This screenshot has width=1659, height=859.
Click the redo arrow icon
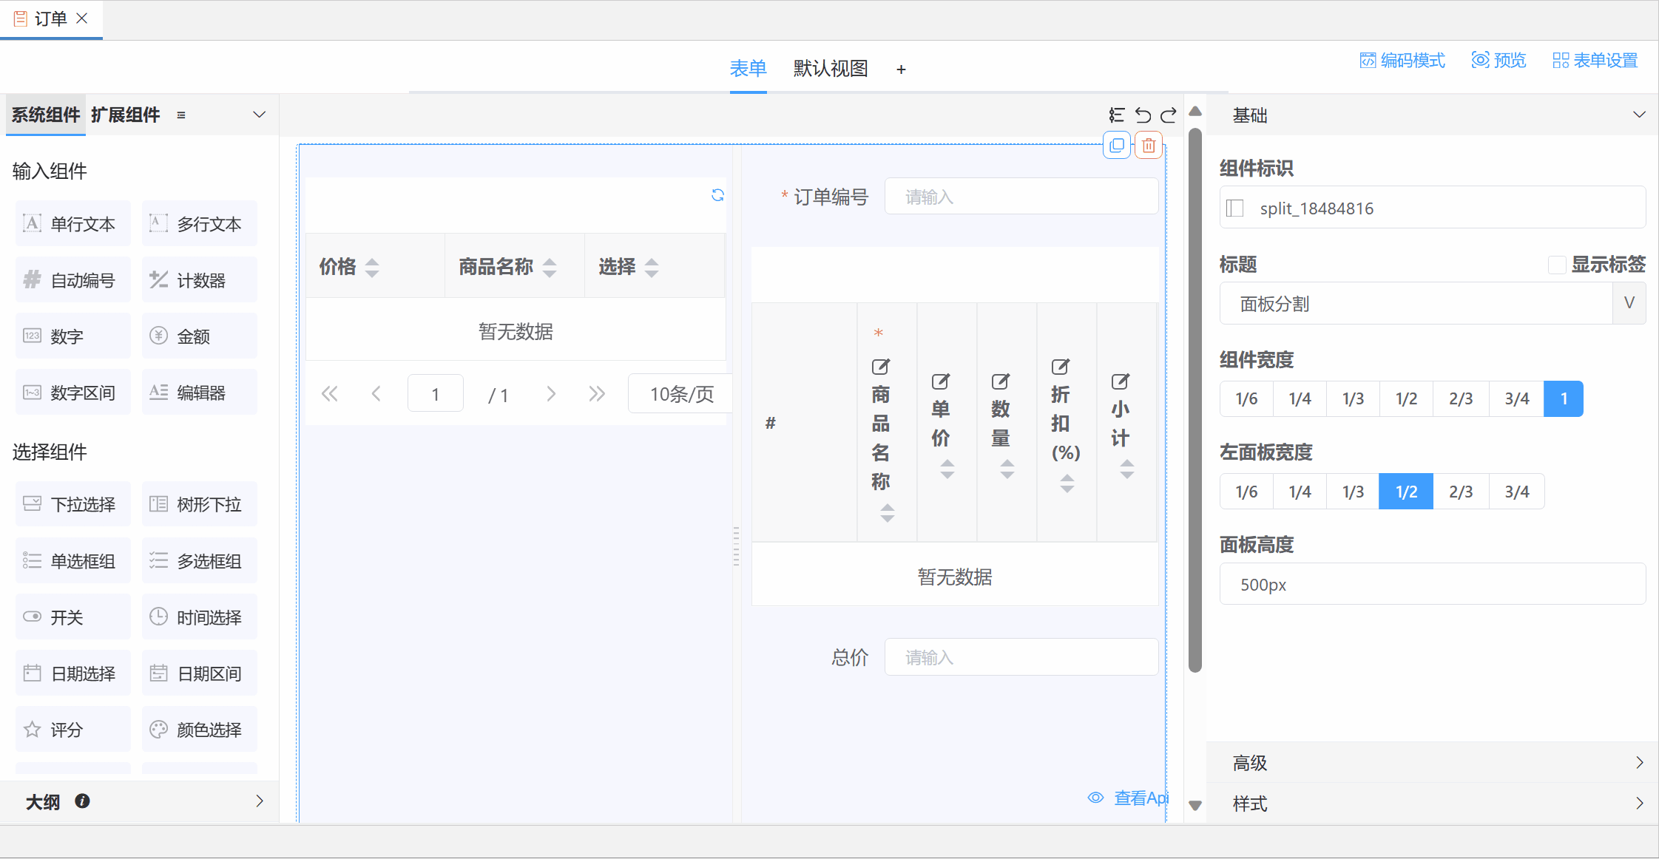(1169, 115)
